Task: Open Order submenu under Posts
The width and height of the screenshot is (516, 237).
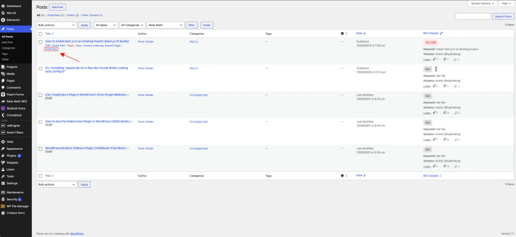Action: (5, 59)
